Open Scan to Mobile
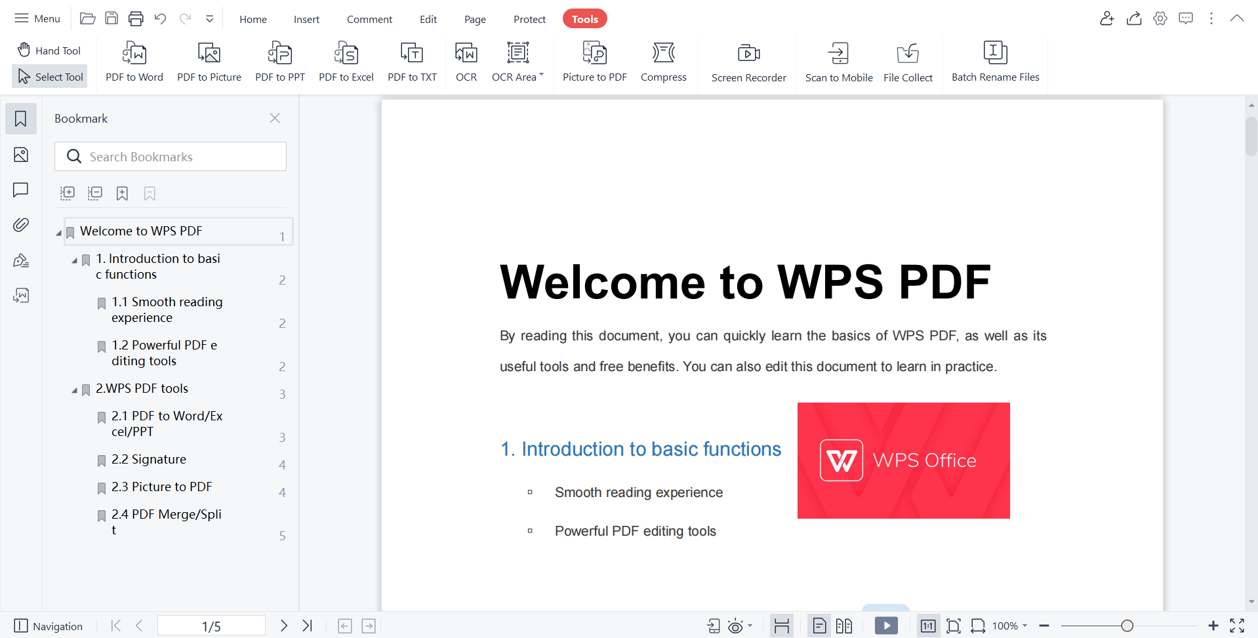Screen dimensions: 1258x638 tap(839, 62)
